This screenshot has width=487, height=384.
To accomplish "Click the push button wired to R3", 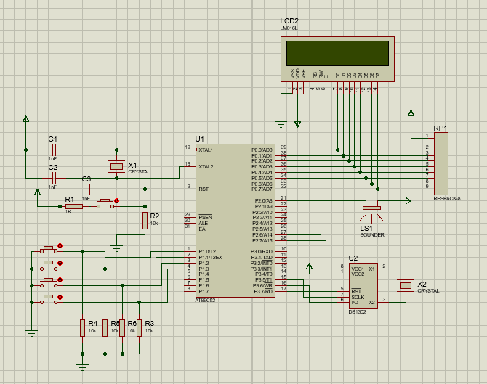I will [49, 299].
